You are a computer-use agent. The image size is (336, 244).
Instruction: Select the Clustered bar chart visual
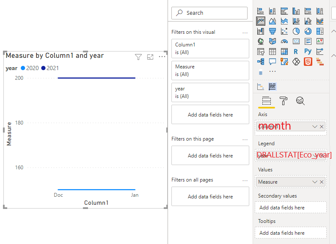point(284,11)
